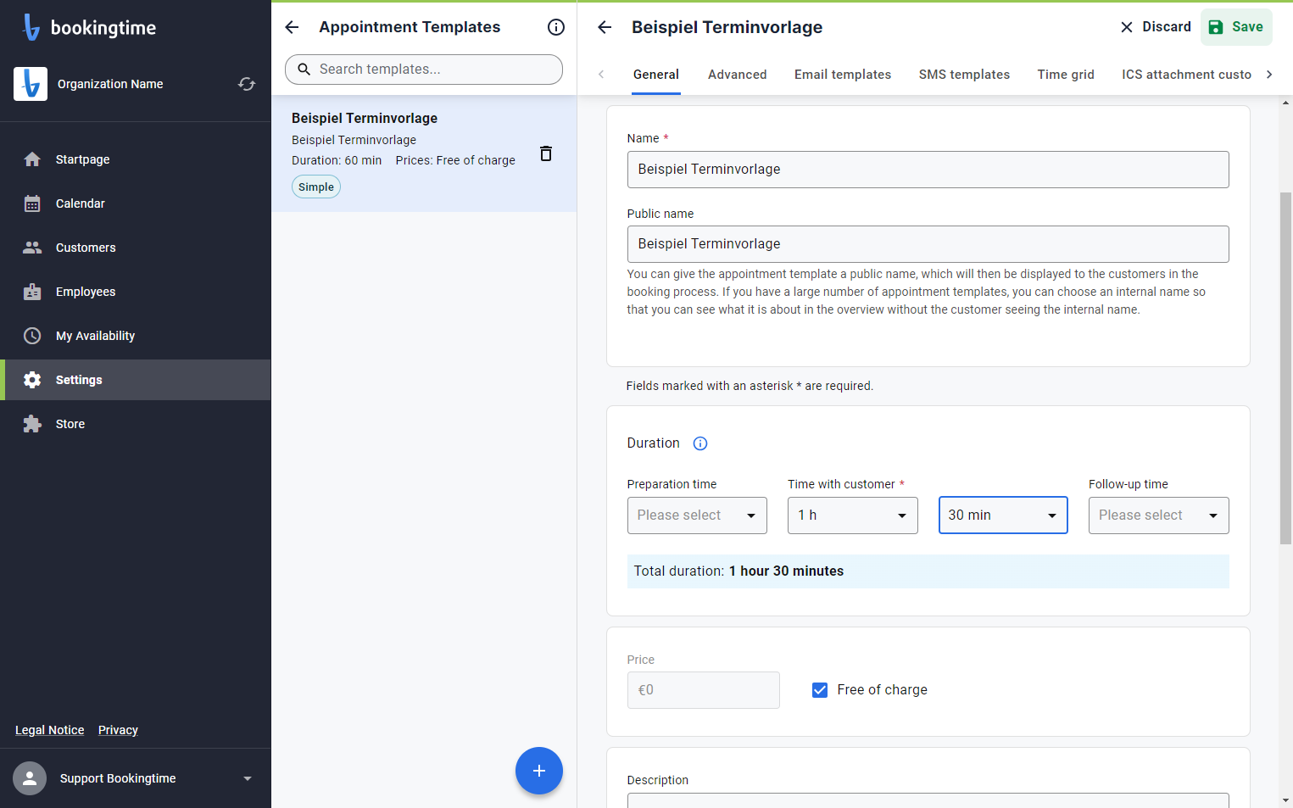This screenshot has width=1293, height=808.
Task: Uncheck the Free of charge checkbox
Action: tap(820, 690)
